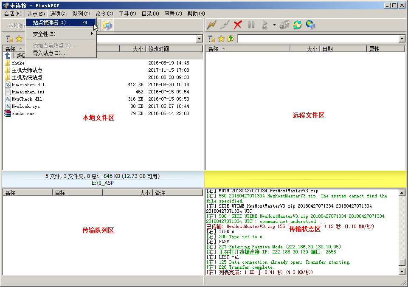Open the remote path dropdown arrow
The width and height of the screenshot is (408, 287).
click(402, 39)
